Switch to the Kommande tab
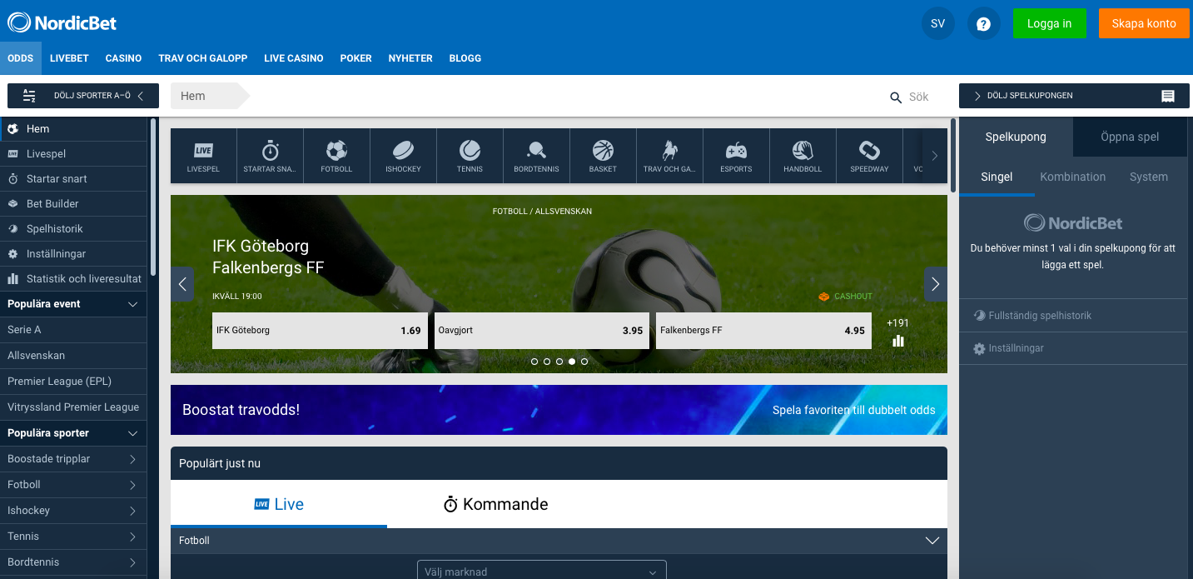 pos(495,504)
